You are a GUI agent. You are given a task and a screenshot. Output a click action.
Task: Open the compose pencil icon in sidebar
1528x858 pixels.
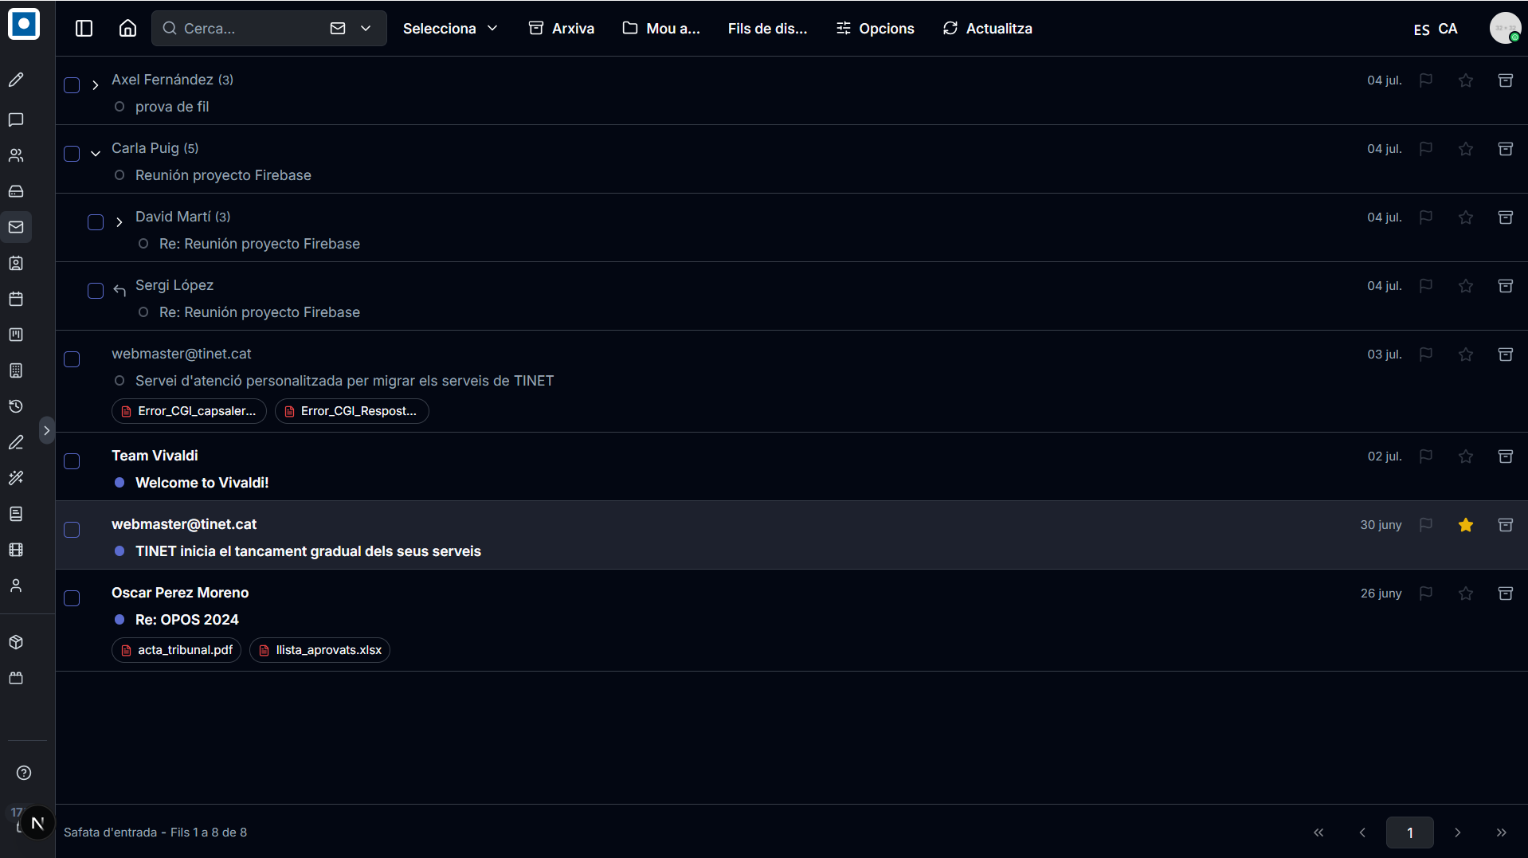tap(16, 80)
